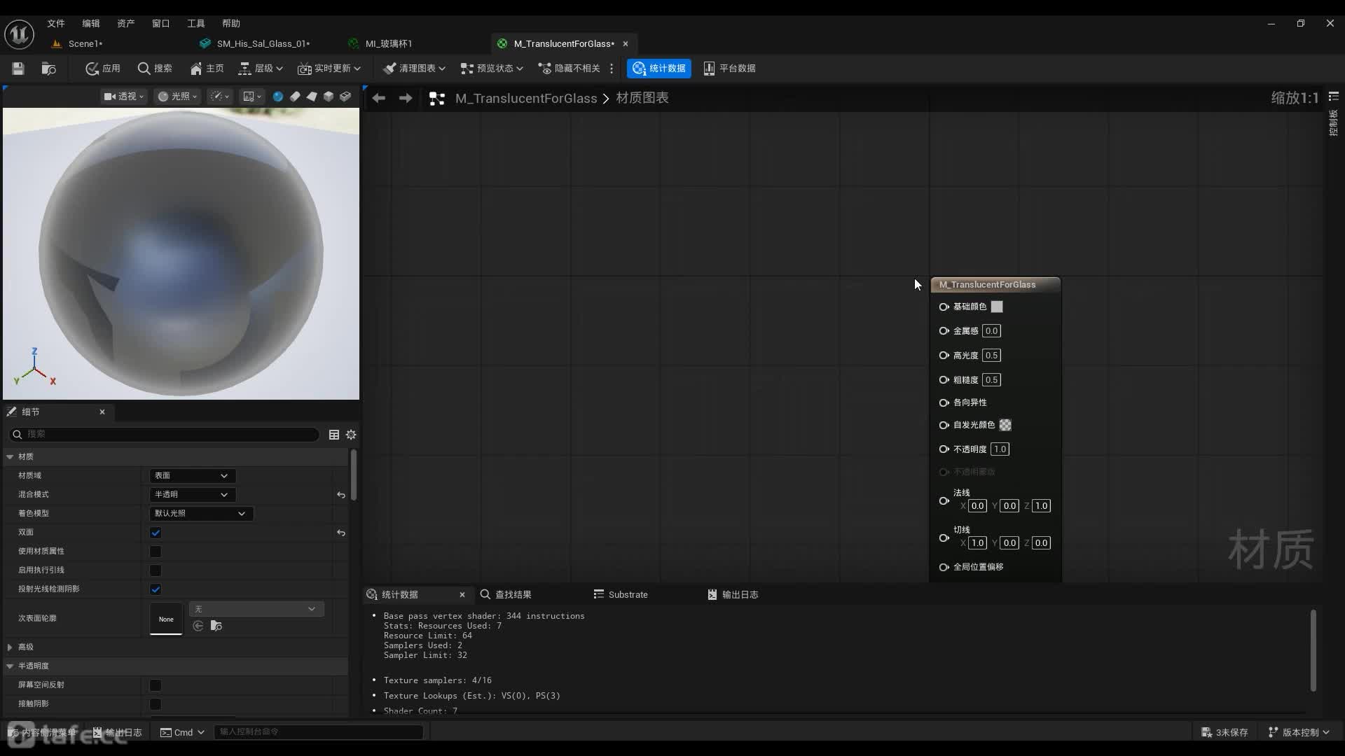Open the 窗口 menu
This screenshot has width=1345, height=756.
click(160, 23)
